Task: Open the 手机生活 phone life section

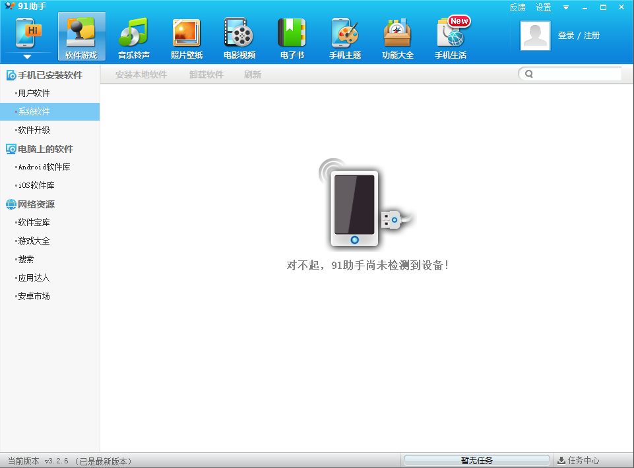Action: click(x=451, y=38)
